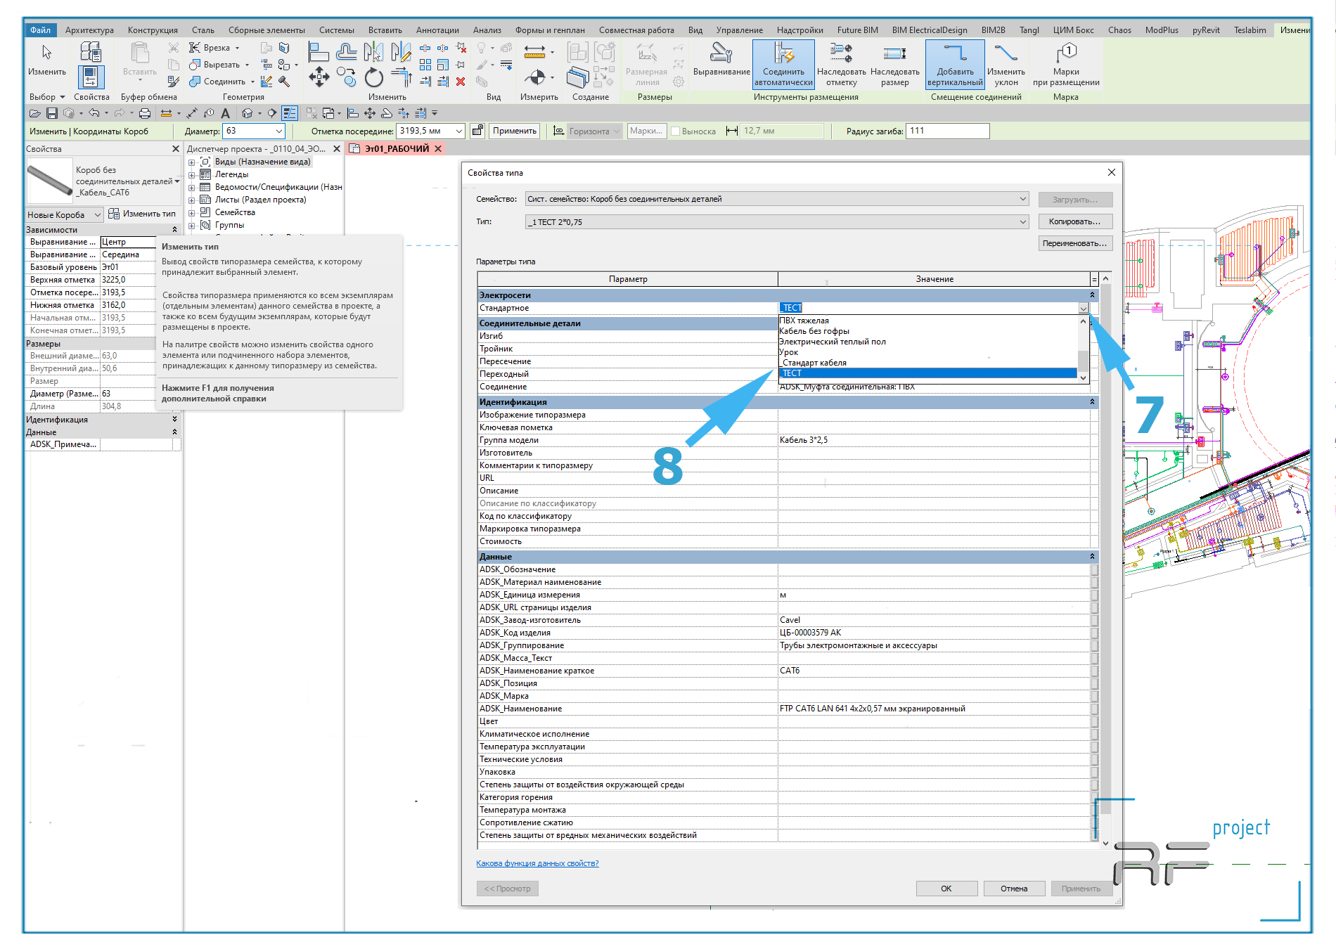Click the Text 'A' icon in the quick access toolbar

[225, 113]
